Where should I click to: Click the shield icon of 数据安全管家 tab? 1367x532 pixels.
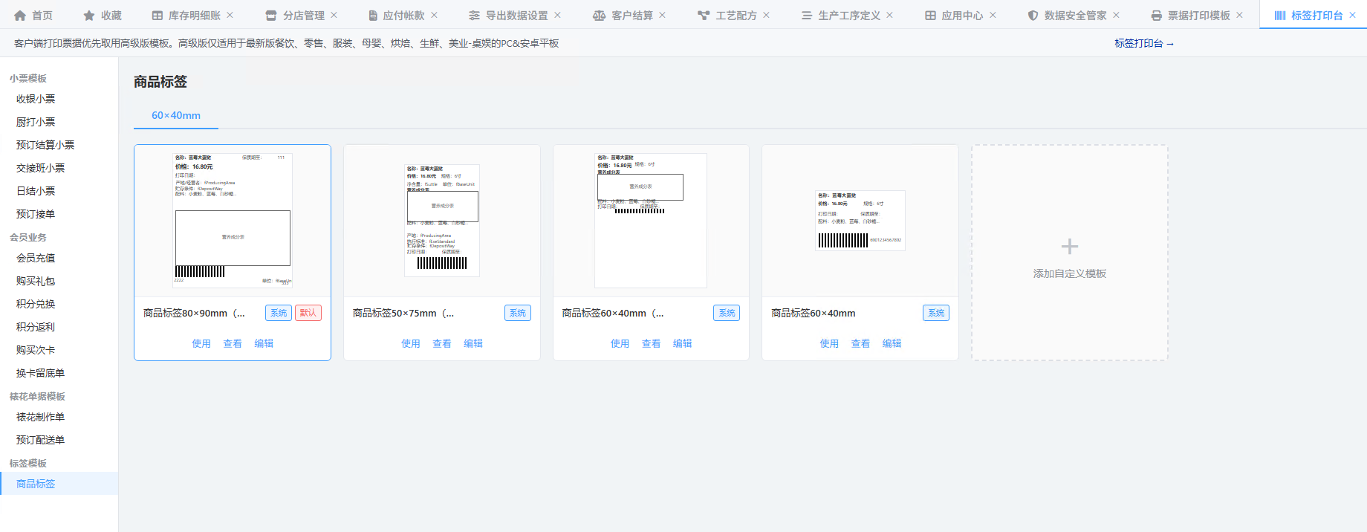[x=1033, y=15]
